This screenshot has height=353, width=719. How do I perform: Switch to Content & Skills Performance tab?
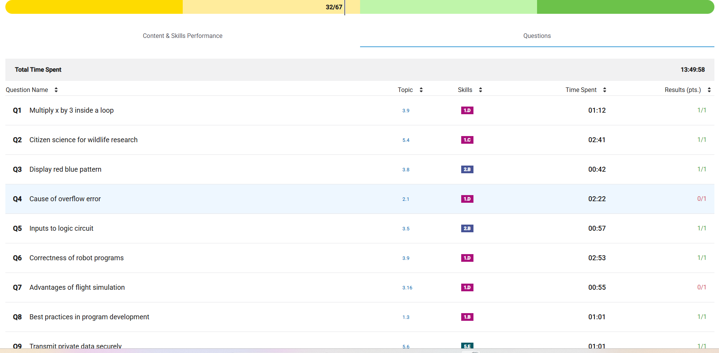183,36
